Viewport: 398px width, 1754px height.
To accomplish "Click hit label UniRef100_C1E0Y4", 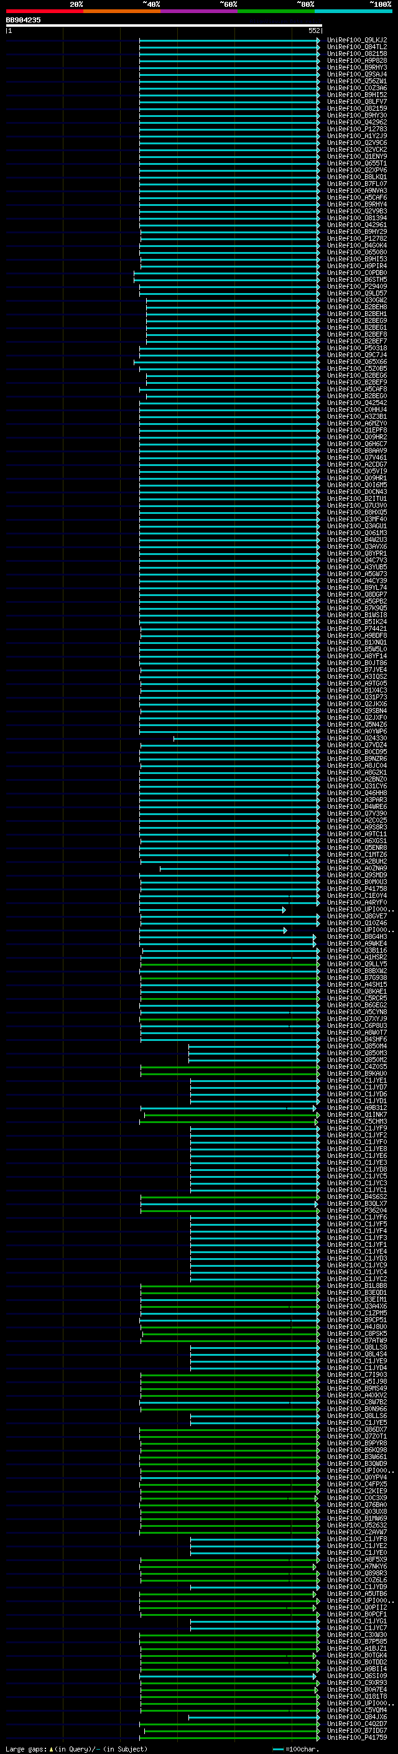I will point(357,895).
